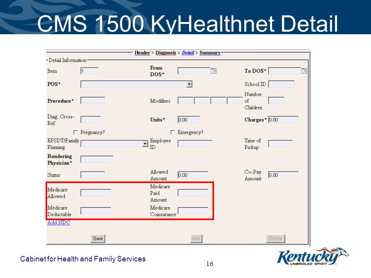The image size is (371, 278).
Task: Click the Charges field
Action: [x=283, y=120]
